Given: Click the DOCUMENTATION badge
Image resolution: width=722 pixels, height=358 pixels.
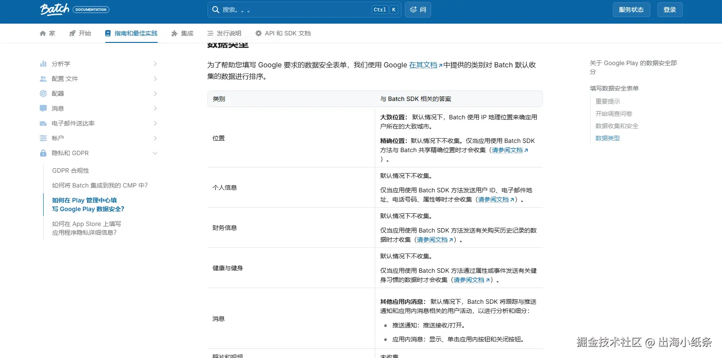Looking at the screenshot, I should pos(91,10).
